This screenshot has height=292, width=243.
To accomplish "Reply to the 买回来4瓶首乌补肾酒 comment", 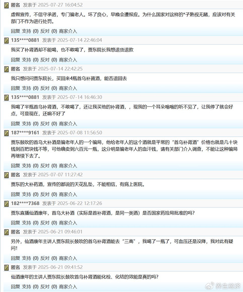I will click(x=16, y=88).
